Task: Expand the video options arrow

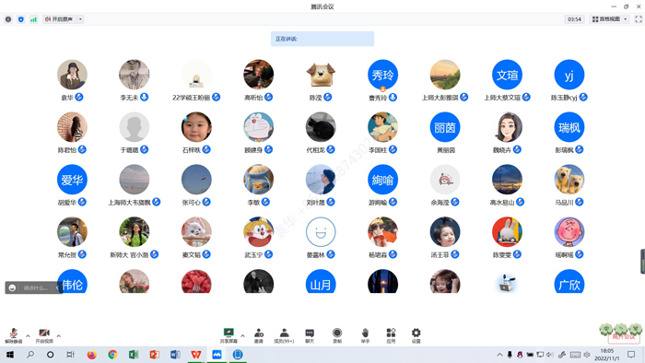Action: pos(59,336)
